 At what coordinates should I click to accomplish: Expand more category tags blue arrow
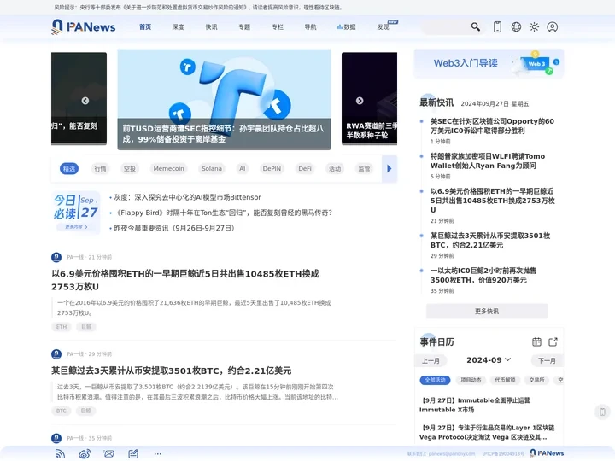[389, 168]
